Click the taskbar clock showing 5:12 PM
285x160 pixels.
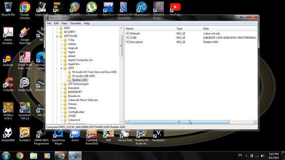pyautogui.click(x=273, y=156)
